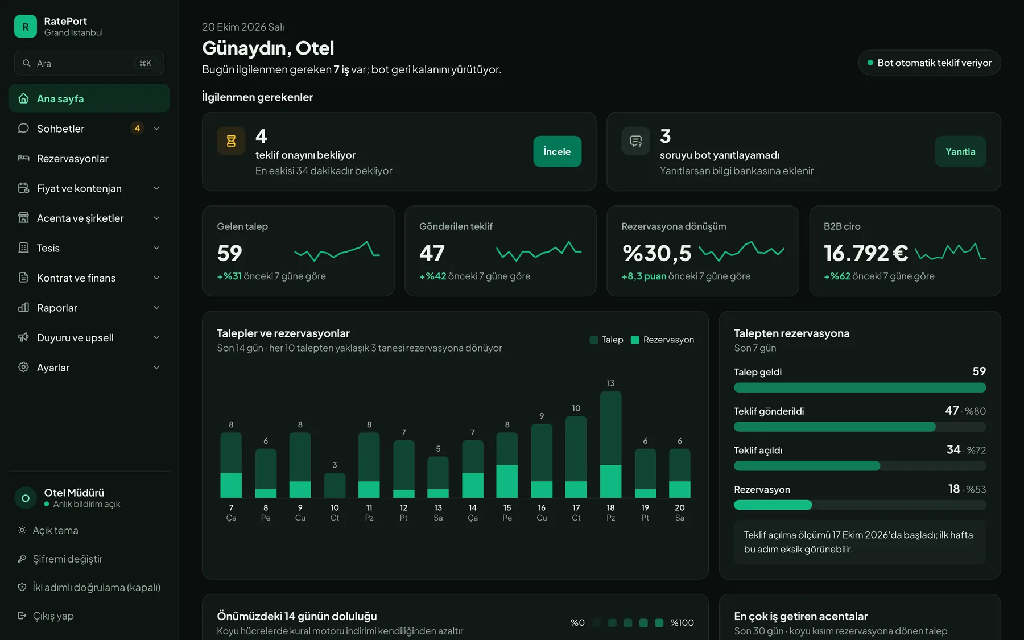The image size is (1024, 640).
Task: Expand the Raporlar chevron
Action: coord(156,307)
